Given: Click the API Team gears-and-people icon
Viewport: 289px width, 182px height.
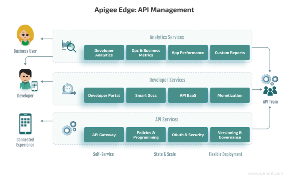Looking at the screenshot, I should 270,85.
